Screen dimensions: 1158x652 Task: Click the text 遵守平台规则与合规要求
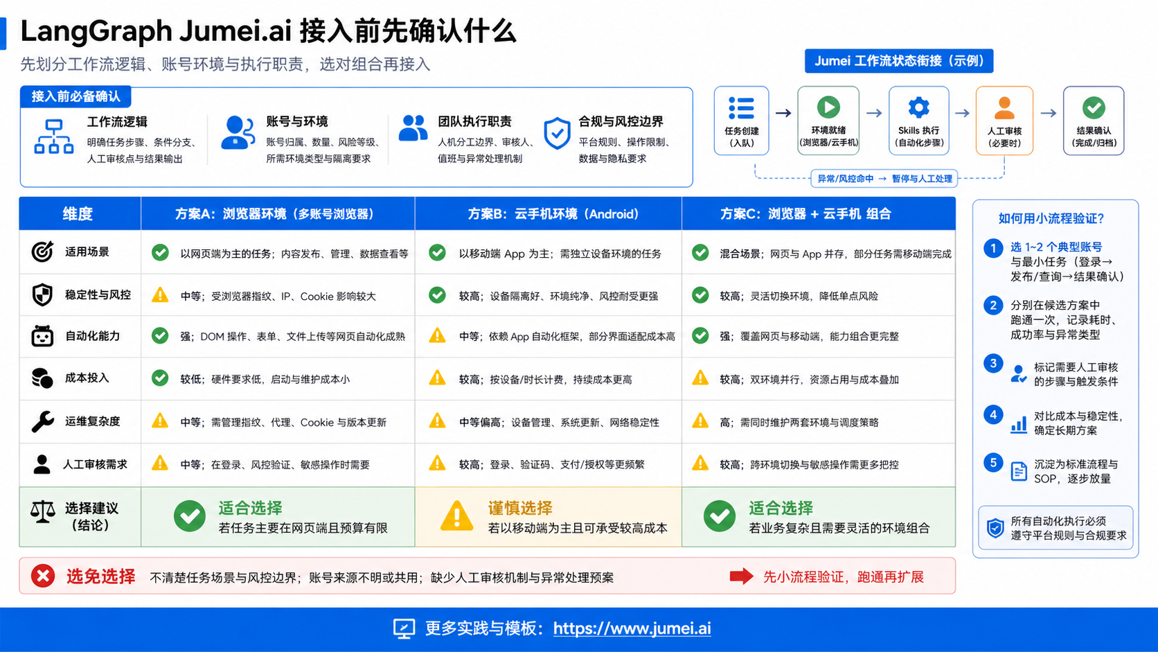[1069, 536]
